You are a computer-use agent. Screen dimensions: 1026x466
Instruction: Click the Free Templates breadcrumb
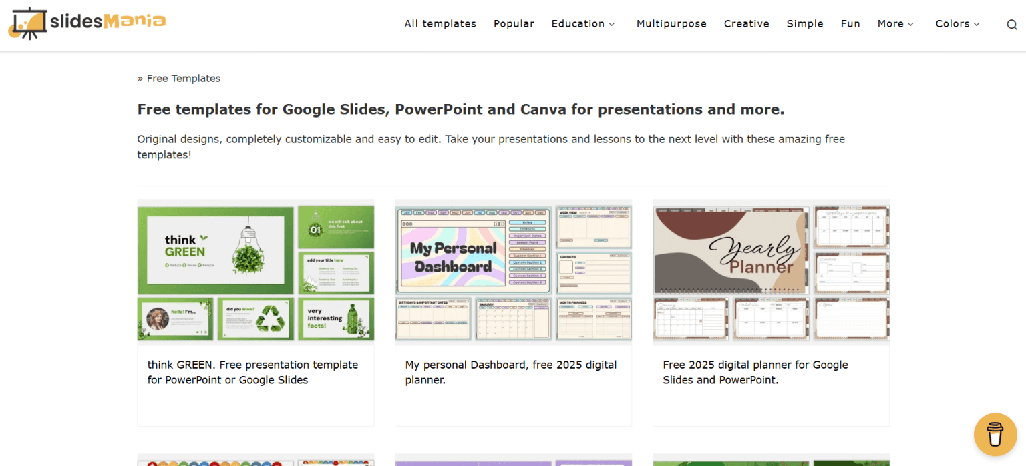coord(184,79)
